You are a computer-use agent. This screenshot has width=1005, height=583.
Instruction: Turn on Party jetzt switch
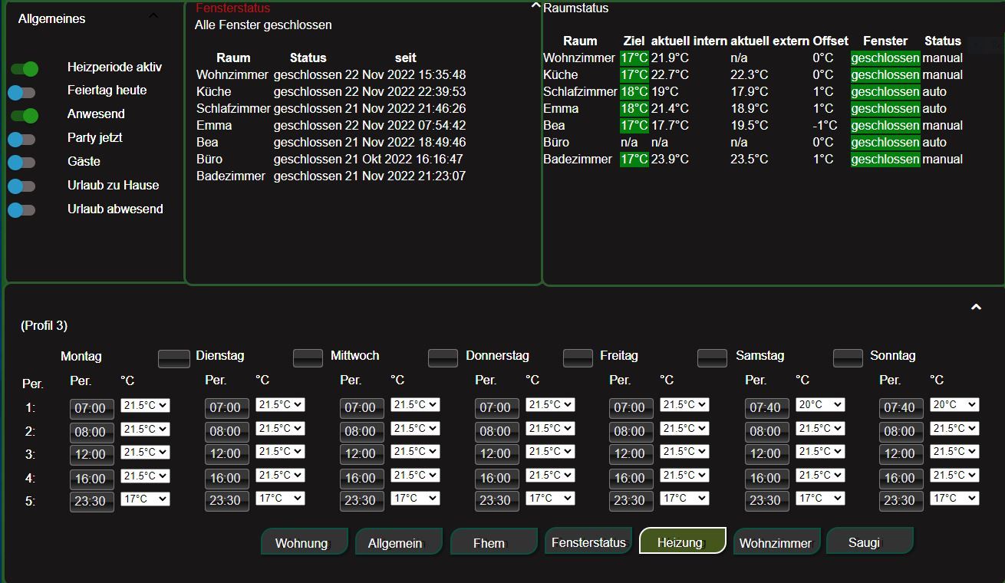click(21, 140)
